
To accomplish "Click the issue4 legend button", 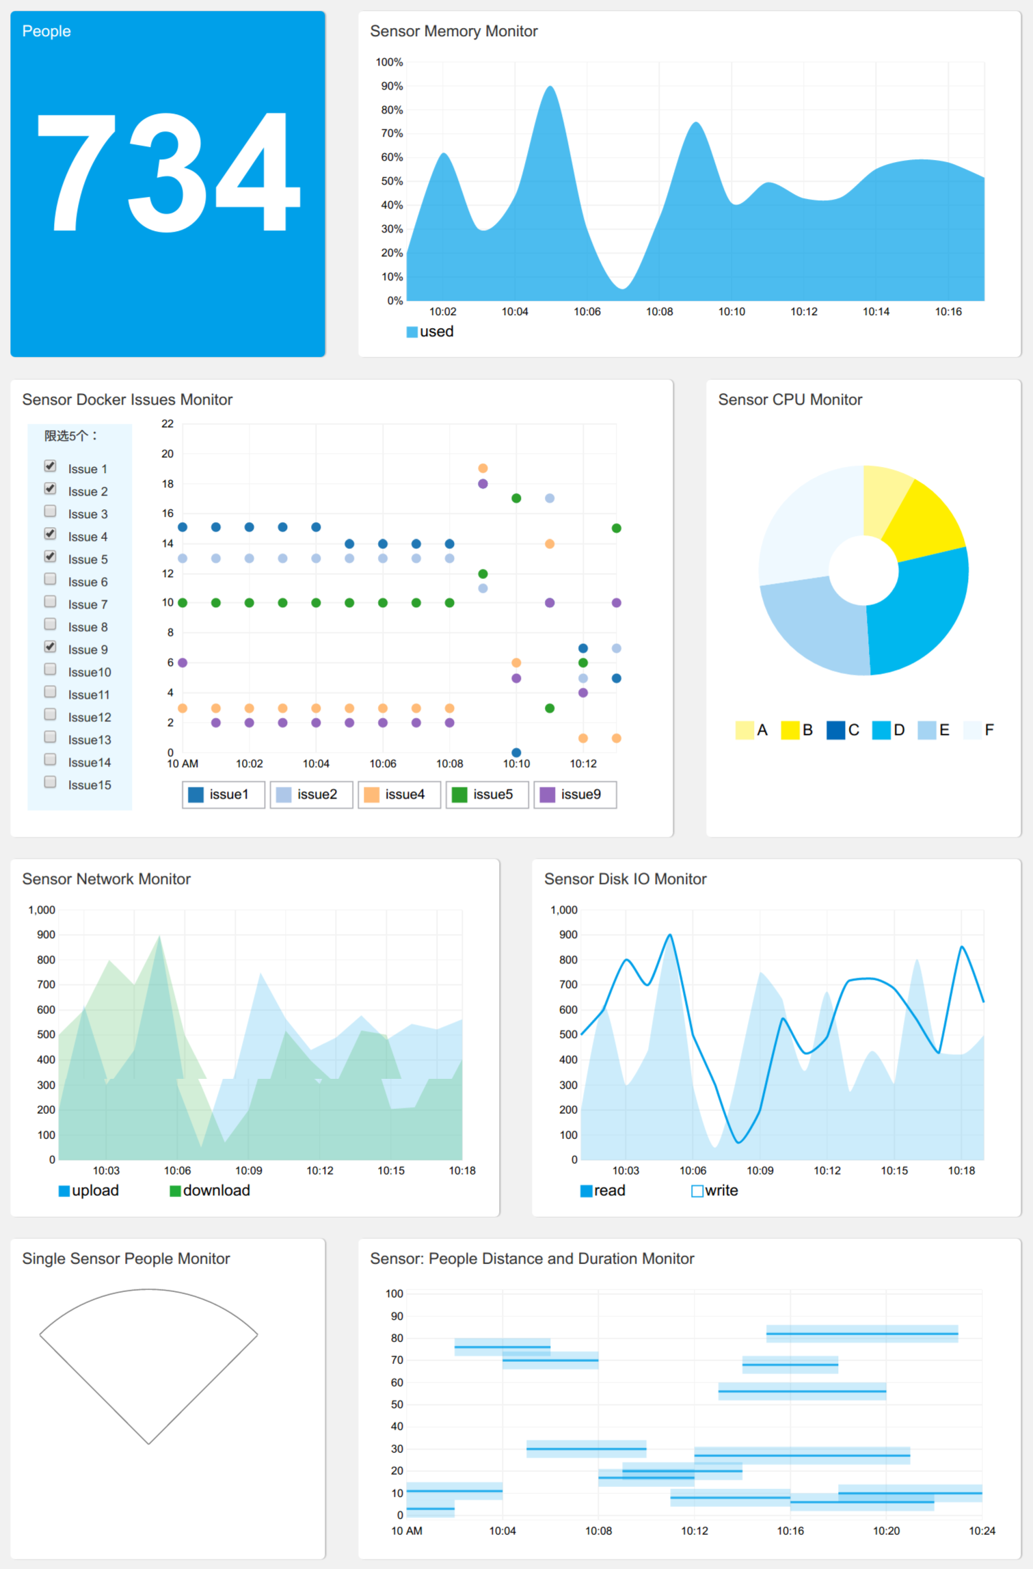I will (x=399, y=794).
